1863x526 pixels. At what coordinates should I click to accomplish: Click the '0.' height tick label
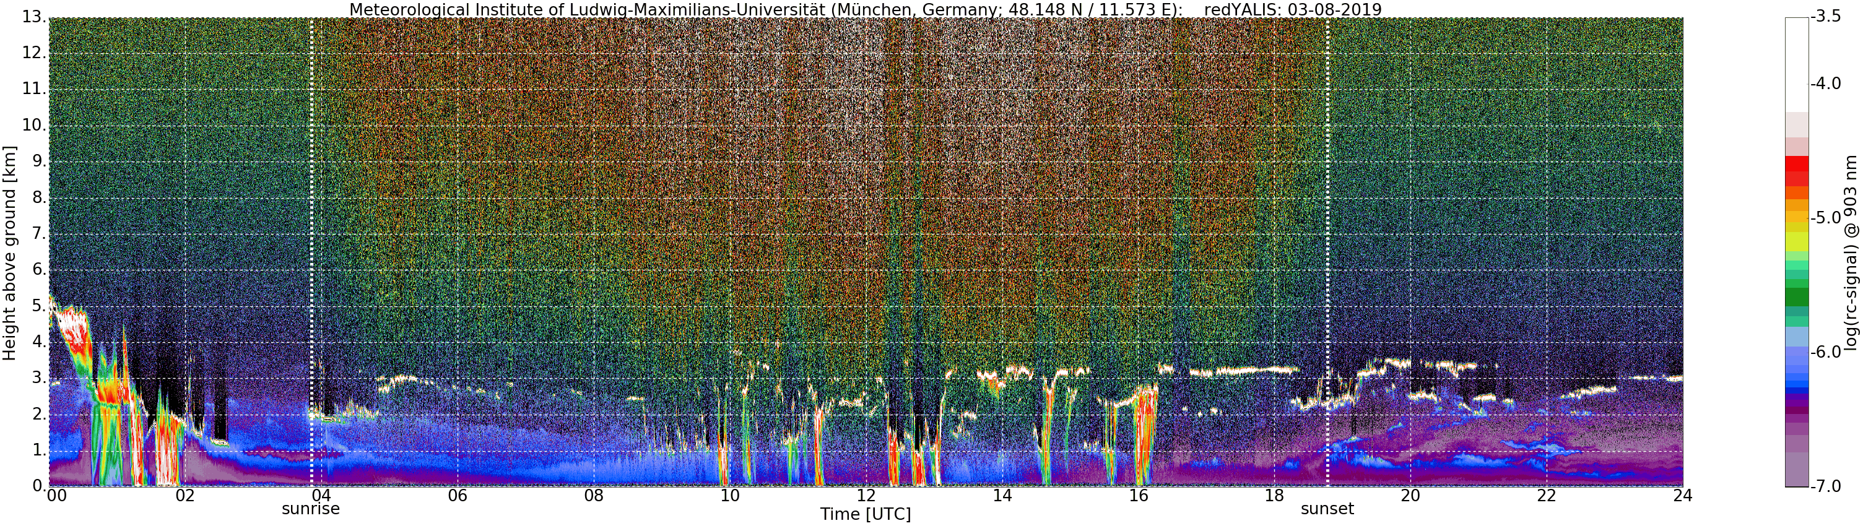point(39,486)
